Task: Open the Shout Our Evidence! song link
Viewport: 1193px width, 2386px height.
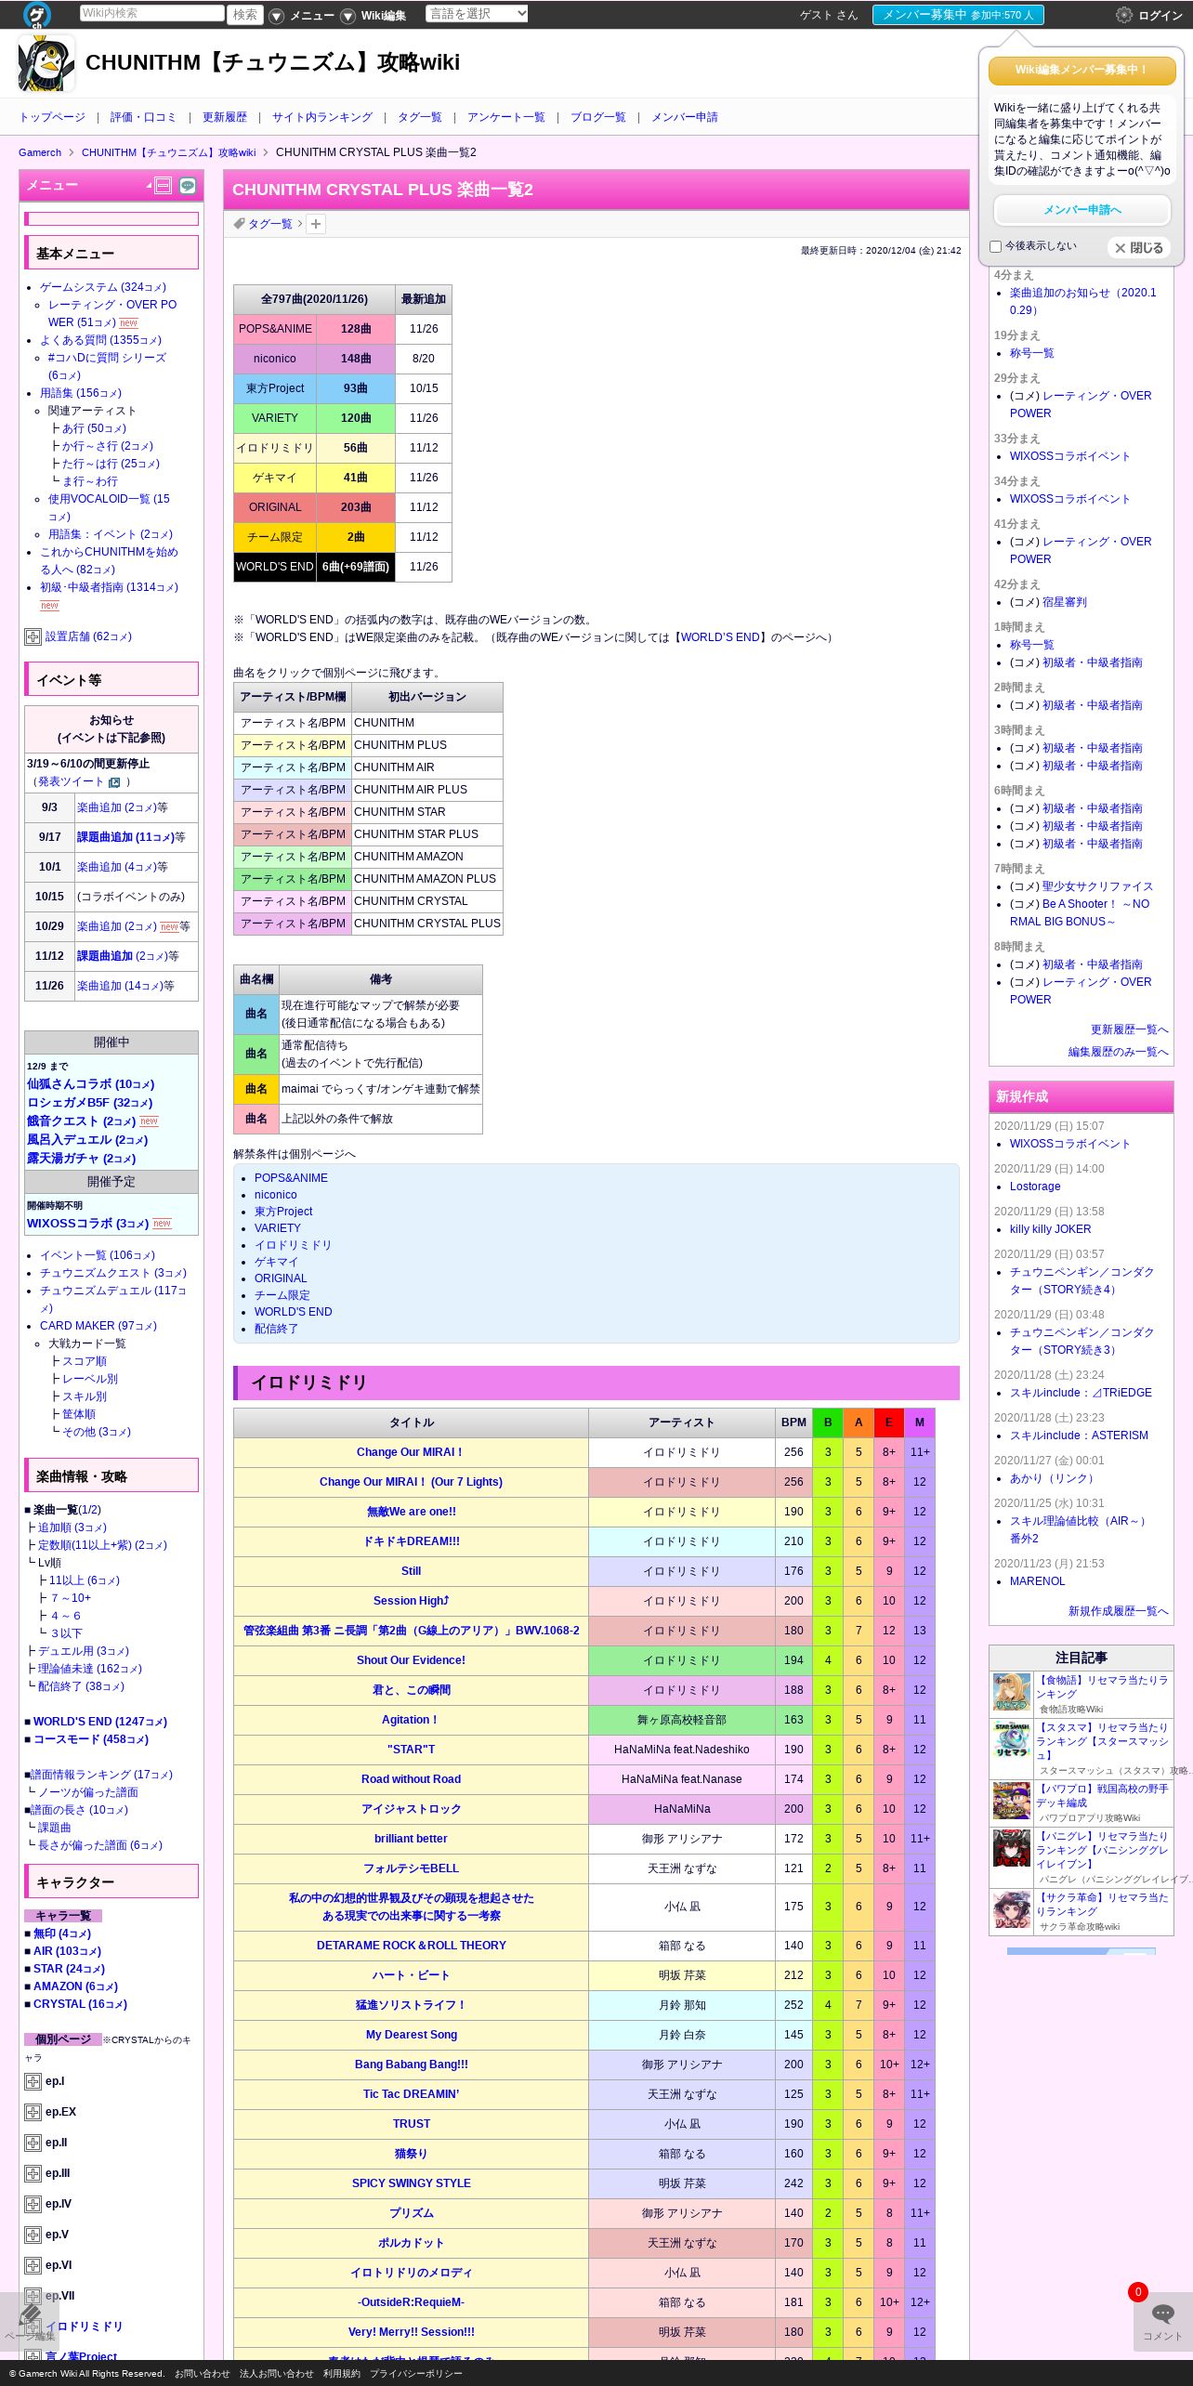Action: (x=411, y=1660)
